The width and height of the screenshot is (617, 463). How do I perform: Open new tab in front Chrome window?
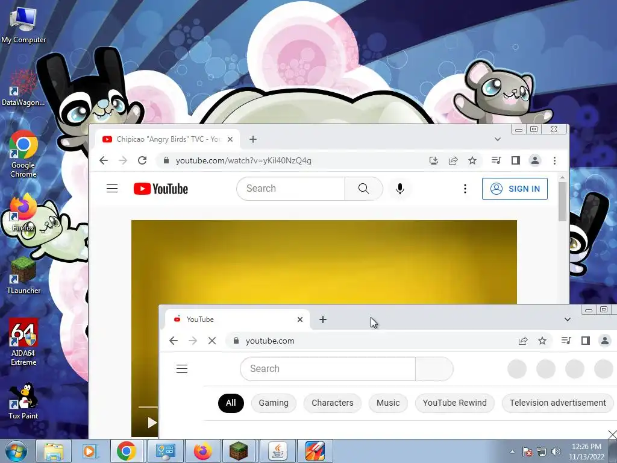pos(323,320)
